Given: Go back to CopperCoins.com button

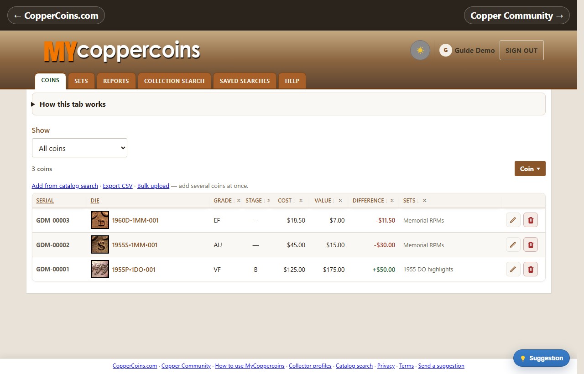Looking at the screenshot, I should pyautogui.click(x=56, y=16).
